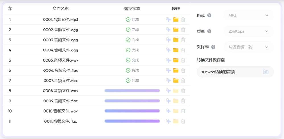Click question mark icon next to 采样率

pyautogui.click(x=213, y=47)
